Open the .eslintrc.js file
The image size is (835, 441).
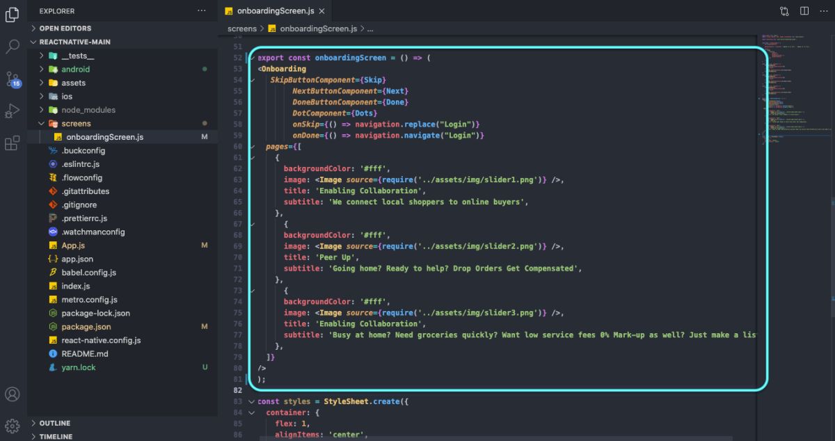(x=122, y=164)
